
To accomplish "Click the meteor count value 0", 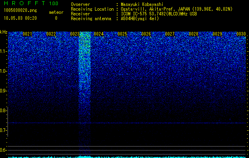I will [56, 18].
